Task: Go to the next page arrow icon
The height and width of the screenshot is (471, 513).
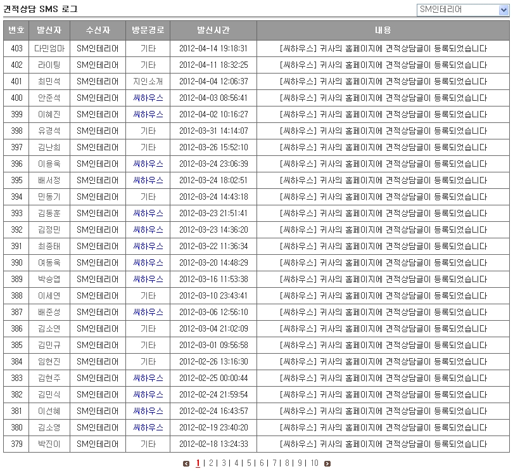Action: point(327,463)
